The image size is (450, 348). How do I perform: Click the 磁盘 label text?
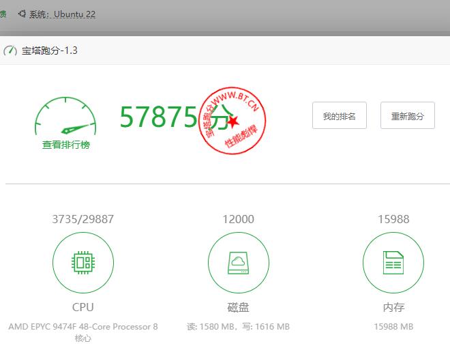click(x=238, y=308)
